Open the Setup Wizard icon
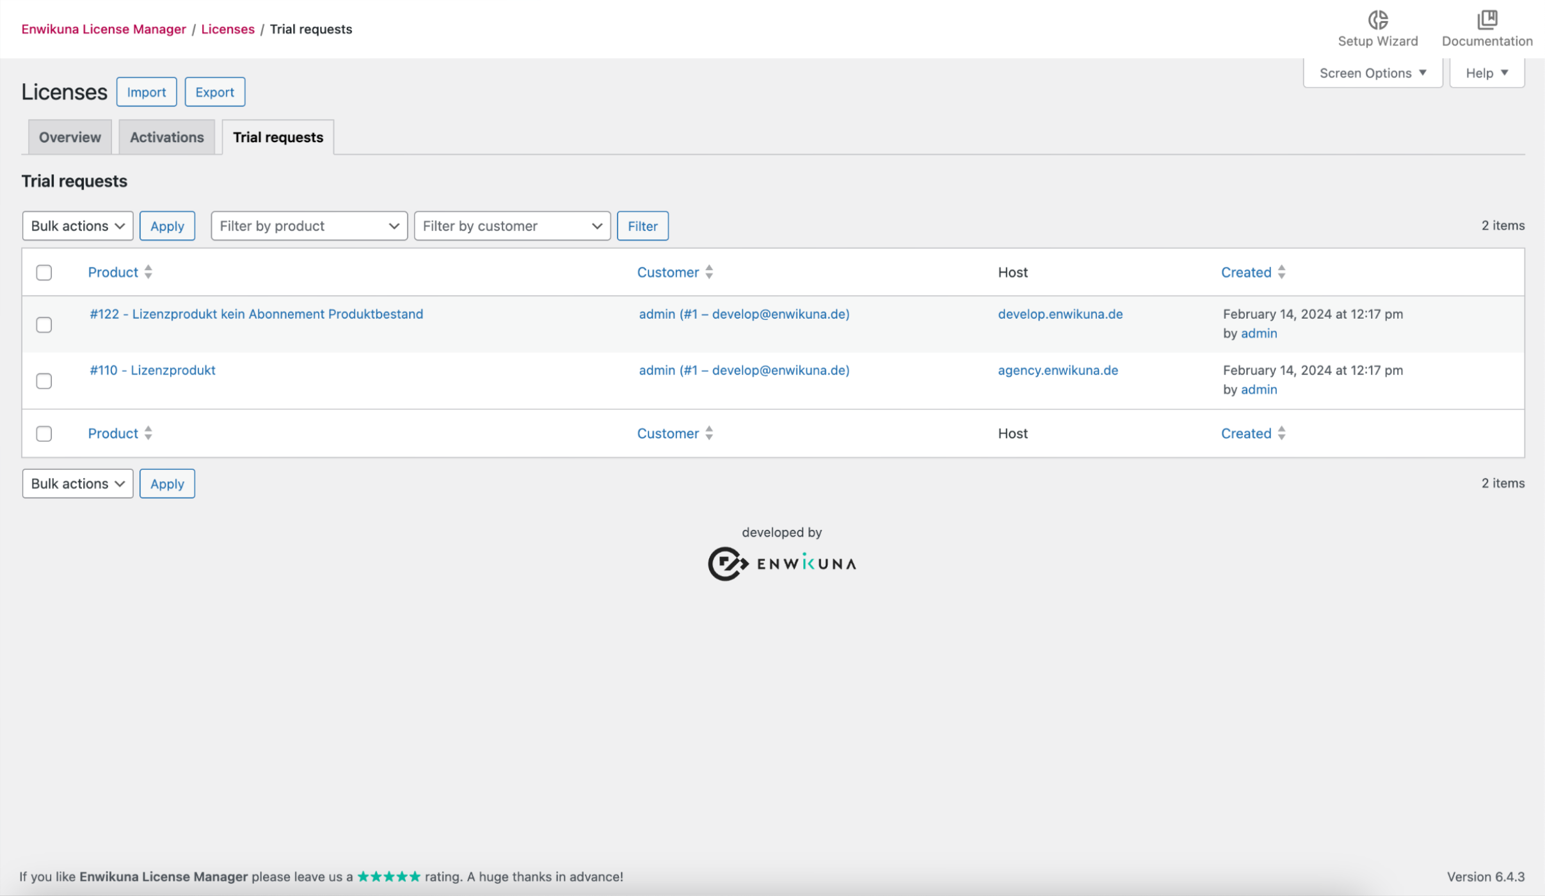Image resolution: width=1545 pixels, height=896 pixels. 1377,20
